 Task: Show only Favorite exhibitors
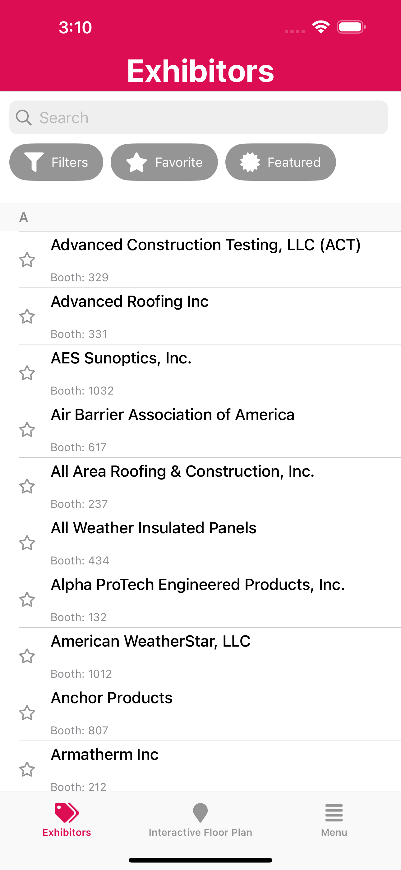(x=164, y=162)
